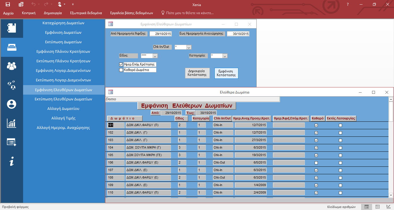Viewport: 394px width, 210px height.
Task: Open the Είδος combo box dropdown
Action: (x=155, y=56)
